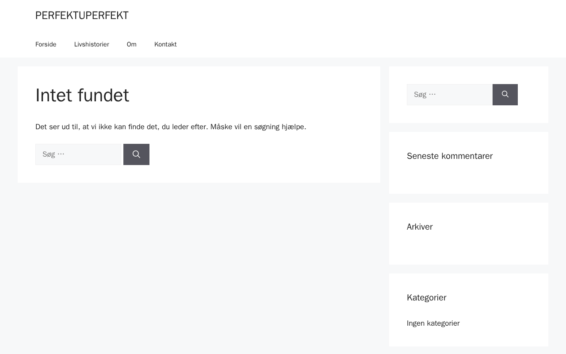Open the Livshistorier menu item
The height and width of the screenshot is (354, 566).
pos(92,44)
